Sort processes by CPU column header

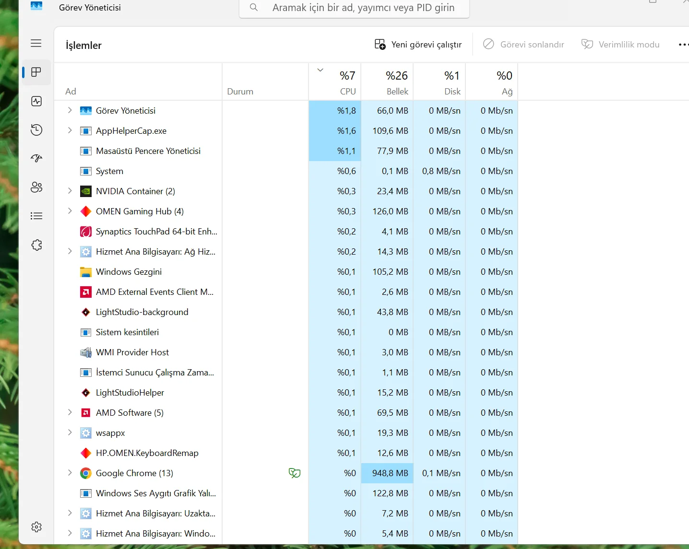[335, 82]
